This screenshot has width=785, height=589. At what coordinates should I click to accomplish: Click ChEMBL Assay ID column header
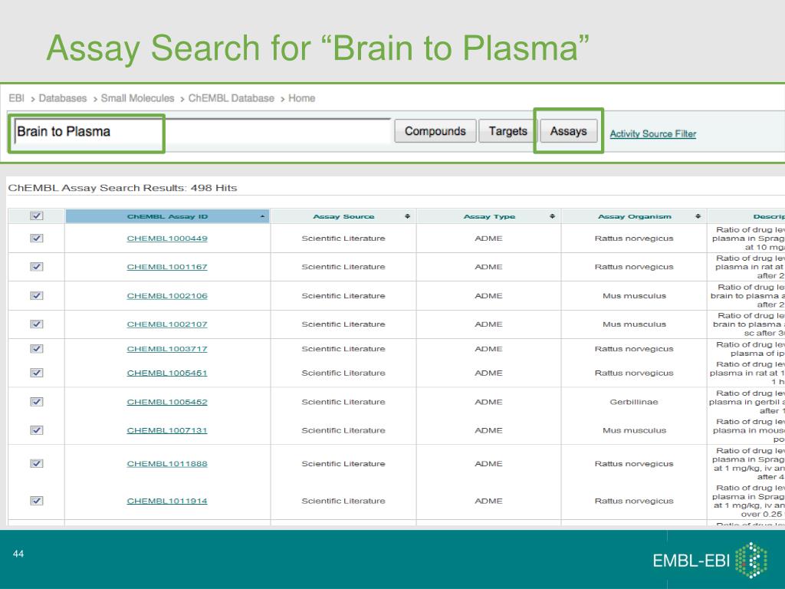[x=167, y=216]
